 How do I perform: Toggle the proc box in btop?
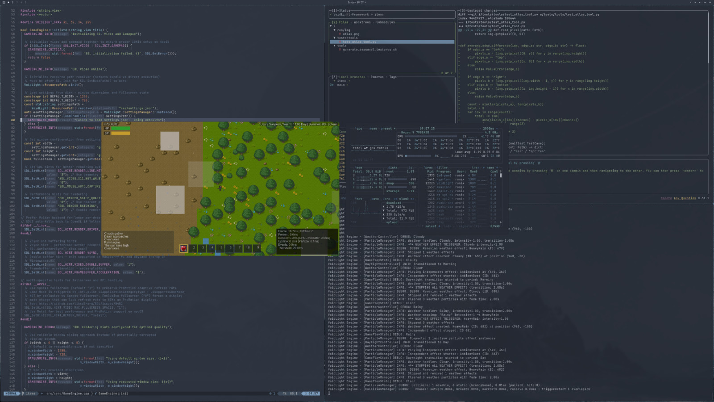(429, 167)
